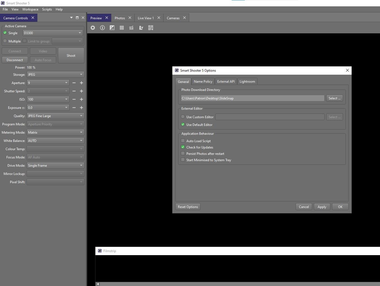Open the Workspace menu
This screenshot has height=286, width=380.
click(30, 9)
